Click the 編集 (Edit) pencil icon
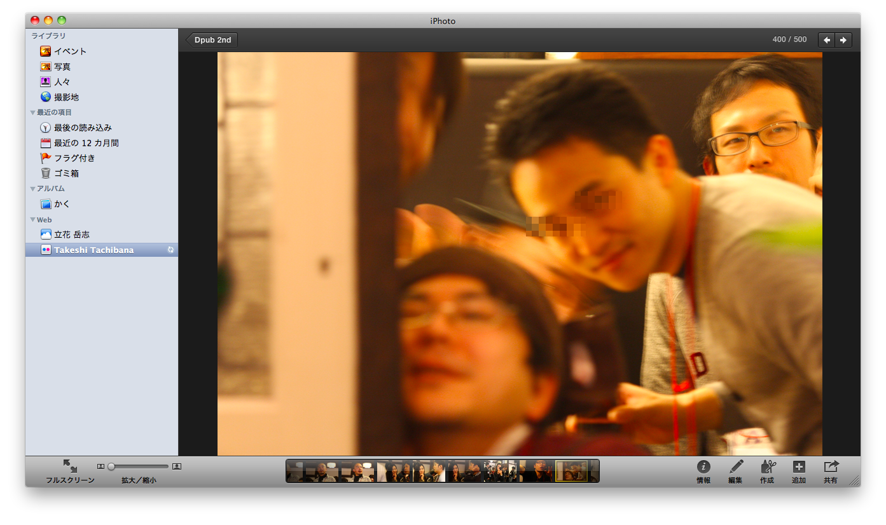The height and width of the screenshot is (525, 886). (735, 467)
